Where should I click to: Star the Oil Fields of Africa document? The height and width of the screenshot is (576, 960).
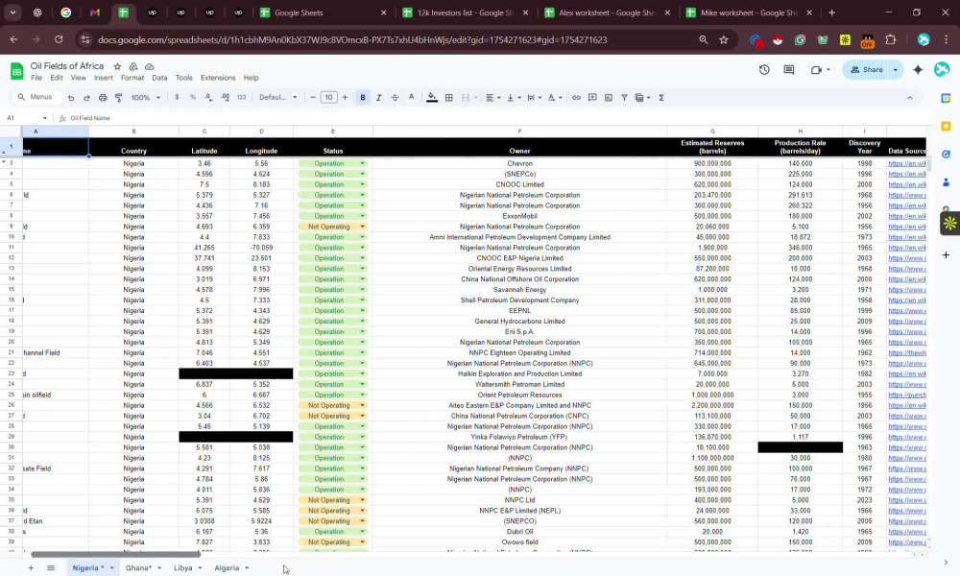tap(117, 66)
